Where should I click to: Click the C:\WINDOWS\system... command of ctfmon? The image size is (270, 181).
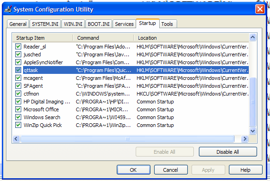coord(103,94)
